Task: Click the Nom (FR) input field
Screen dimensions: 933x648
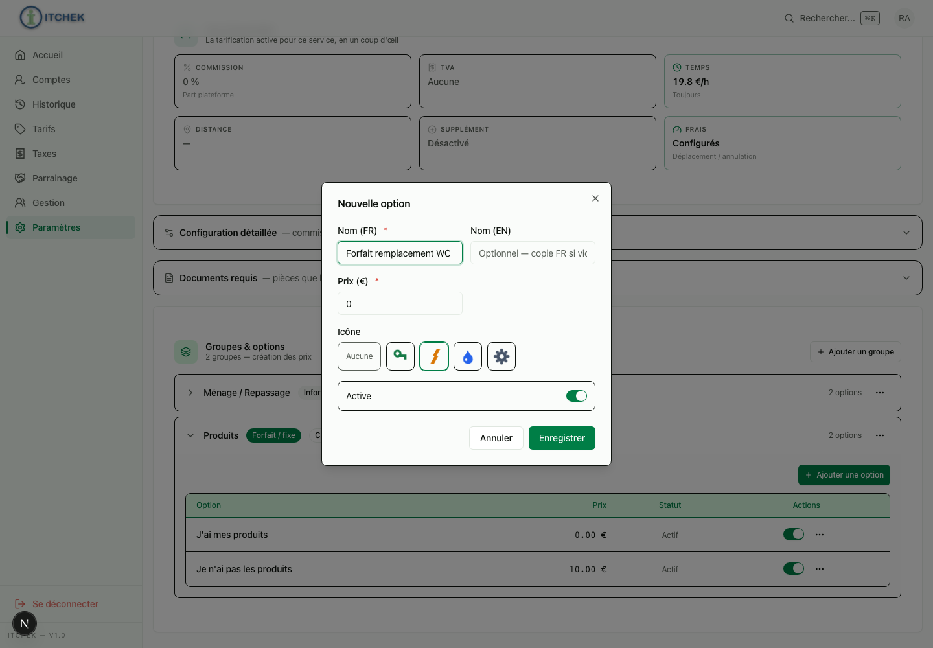Action: pos(400,253)
